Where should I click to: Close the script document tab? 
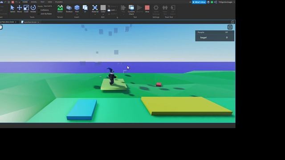(x=38, y=22)
